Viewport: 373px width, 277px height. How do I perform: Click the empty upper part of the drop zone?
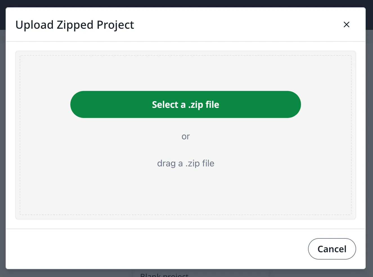[x=186, y=73]
